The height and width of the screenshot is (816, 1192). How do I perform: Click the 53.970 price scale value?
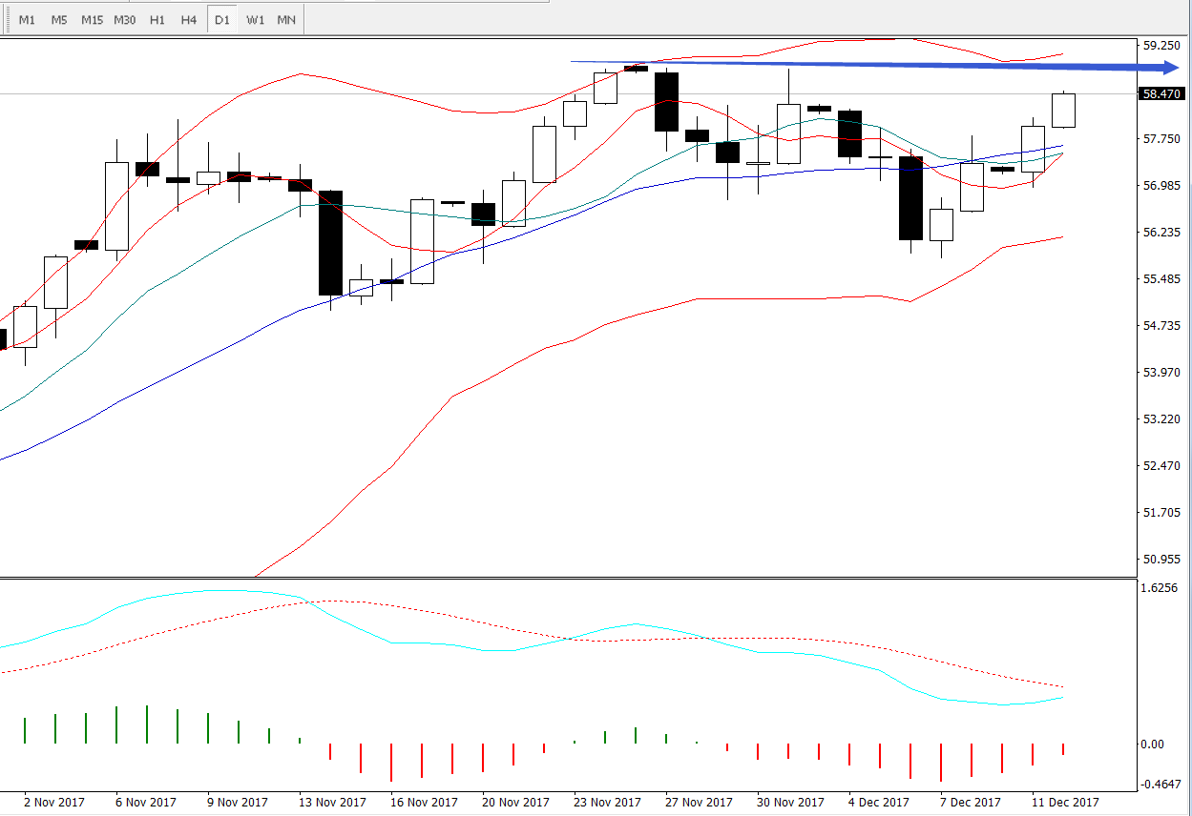1162,373
